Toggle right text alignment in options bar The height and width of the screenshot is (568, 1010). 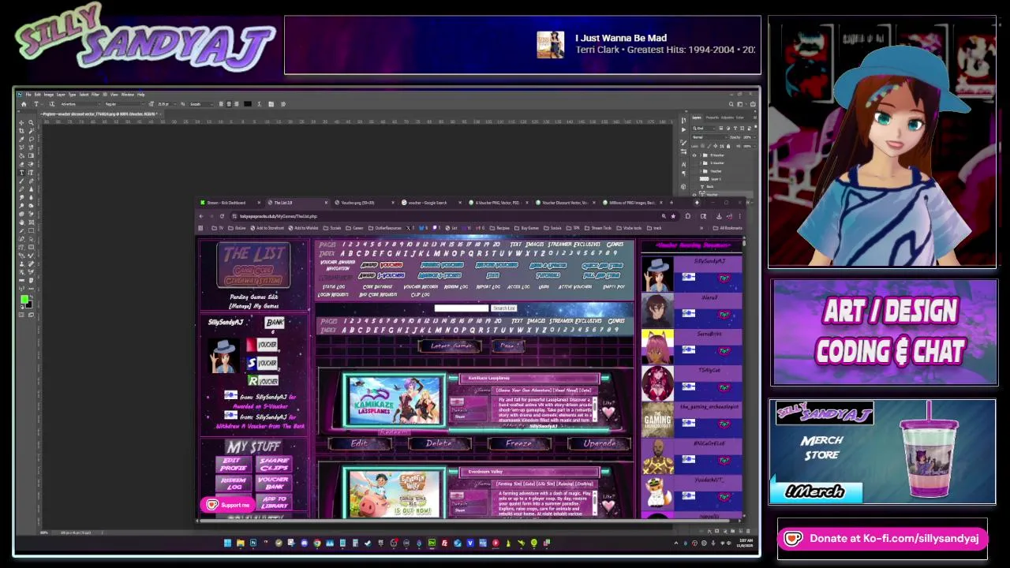(x=237, y=104)
